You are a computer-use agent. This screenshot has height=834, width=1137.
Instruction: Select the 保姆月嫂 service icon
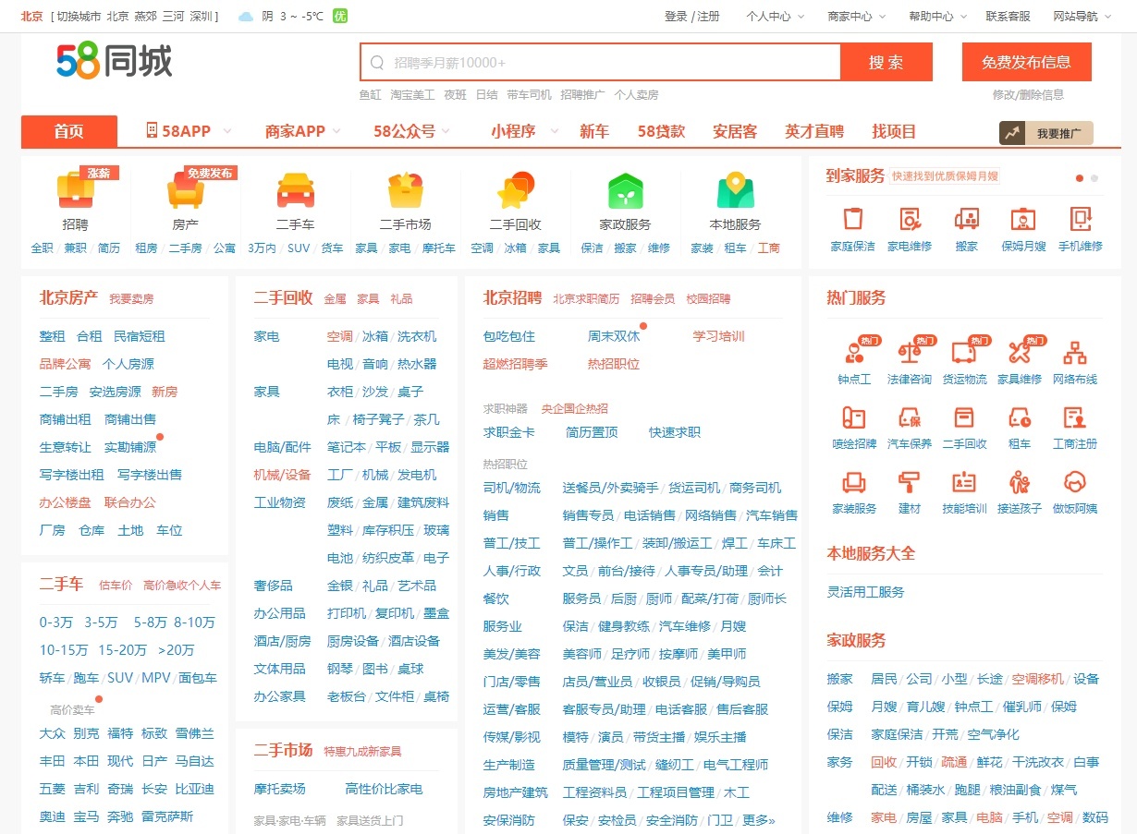coord(1023,219)
